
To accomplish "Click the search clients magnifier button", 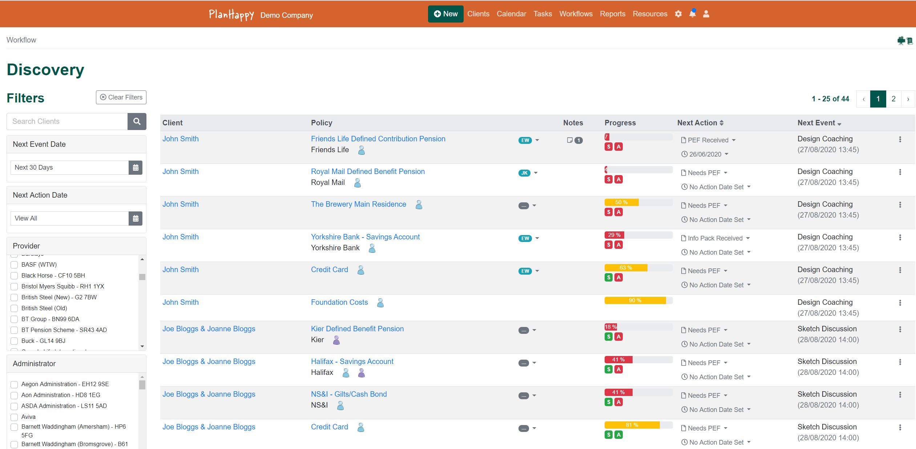I will [x=137, y=121].
